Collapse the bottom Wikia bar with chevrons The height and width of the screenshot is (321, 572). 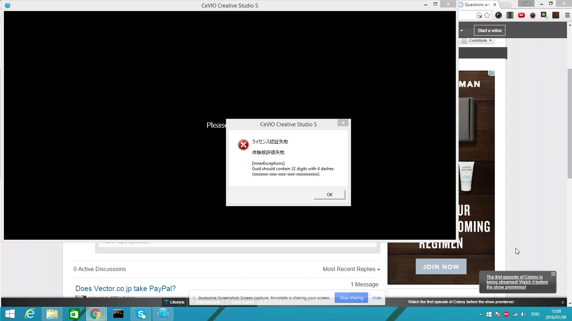pos(562,302)
